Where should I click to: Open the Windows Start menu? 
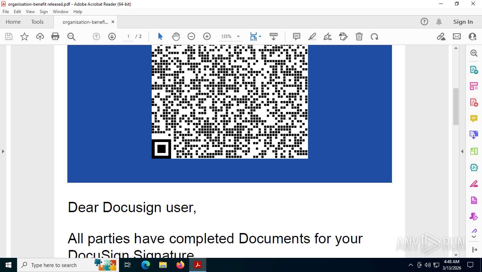(x=8, y=265)
